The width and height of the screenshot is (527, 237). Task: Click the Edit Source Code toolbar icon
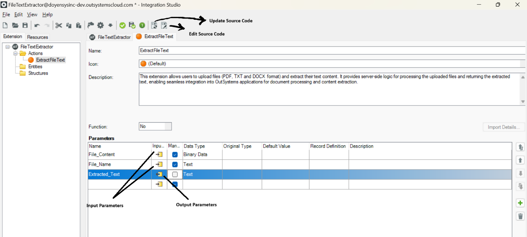(164, 25)
